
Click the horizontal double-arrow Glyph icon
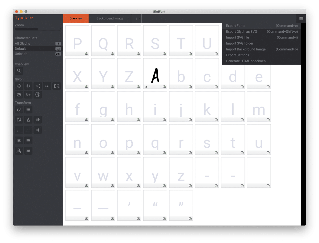(x=19, y=86)
